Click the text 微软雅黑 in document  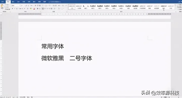tap(53, 58)
